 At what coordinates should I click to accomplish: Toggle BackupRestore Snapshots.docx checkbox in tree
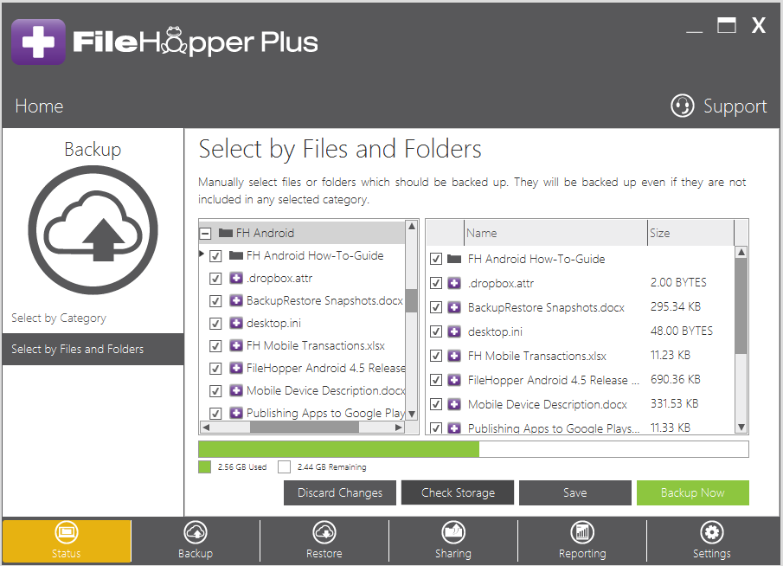[x=215, y=300]
